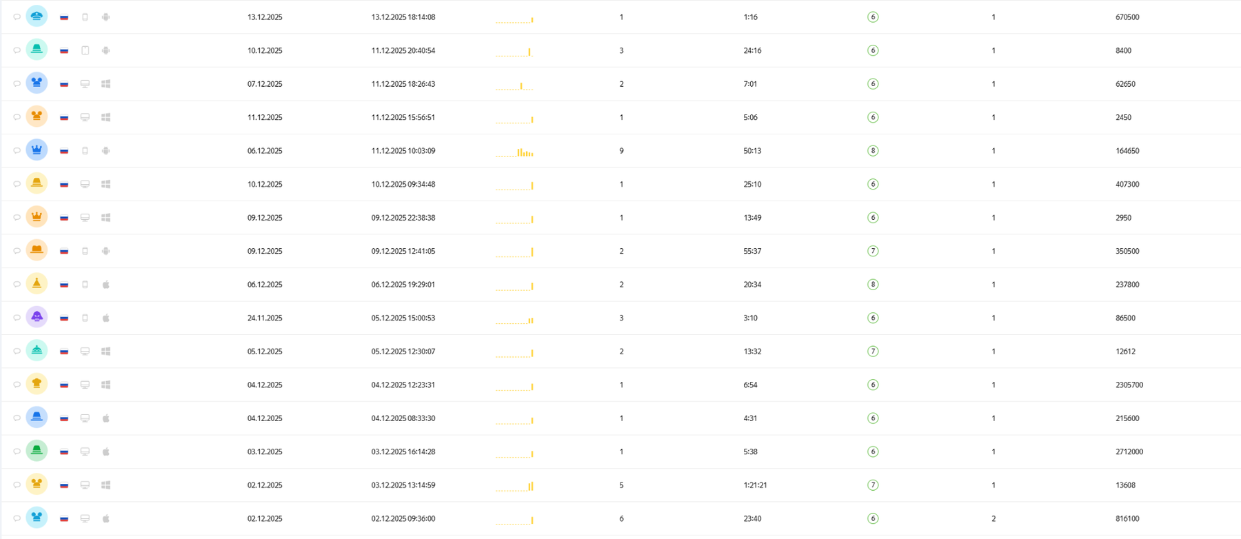Click the tablet device icon for visitor 8400
Screen dimensions: 1241x539
85,50
